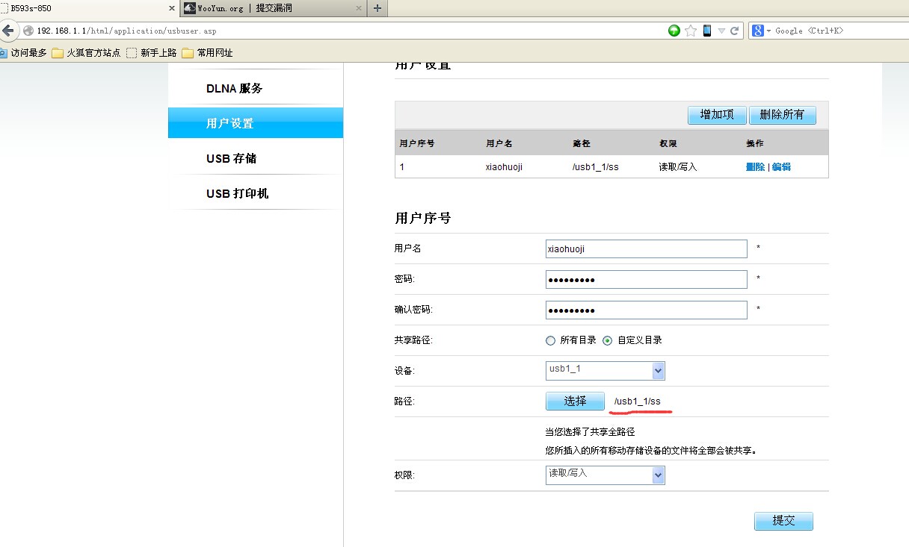The image size is (909, 547).
Task: Click the 权限 column header
Action: click(x=668, y=143)
